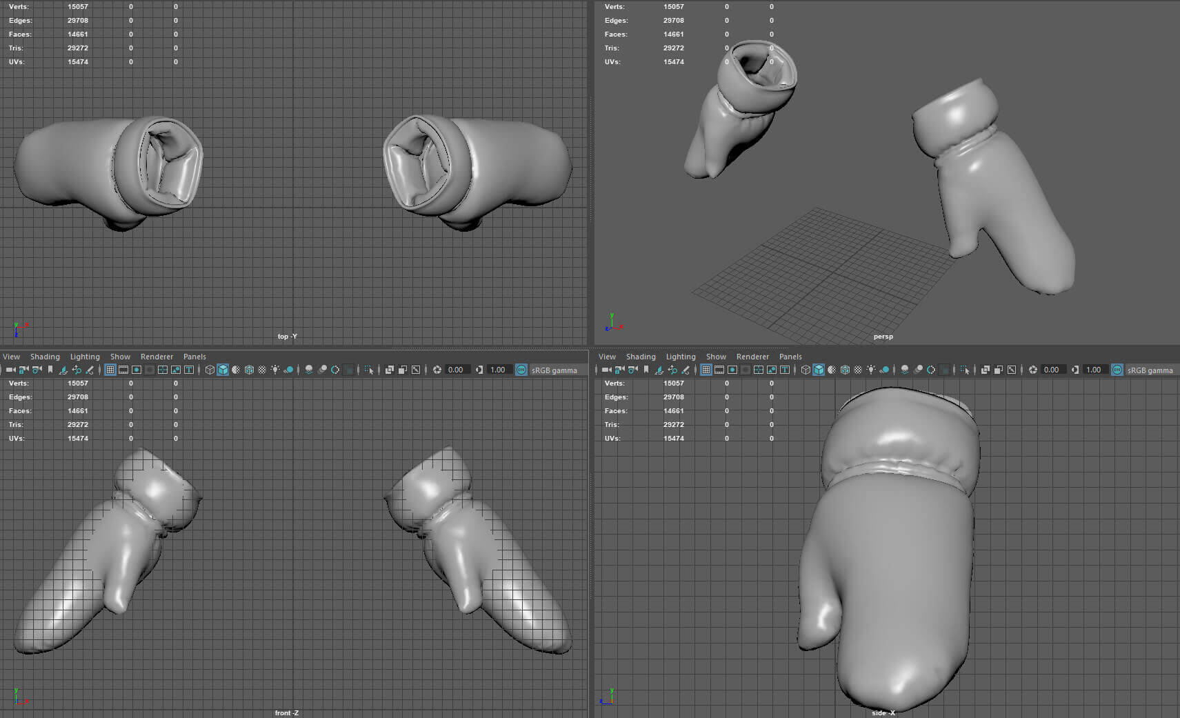Toggle X-Ray icon in front viewport toolbar
Viewport: 1180px width, 718px height.
pyautogui.click(x=390, y=370)
